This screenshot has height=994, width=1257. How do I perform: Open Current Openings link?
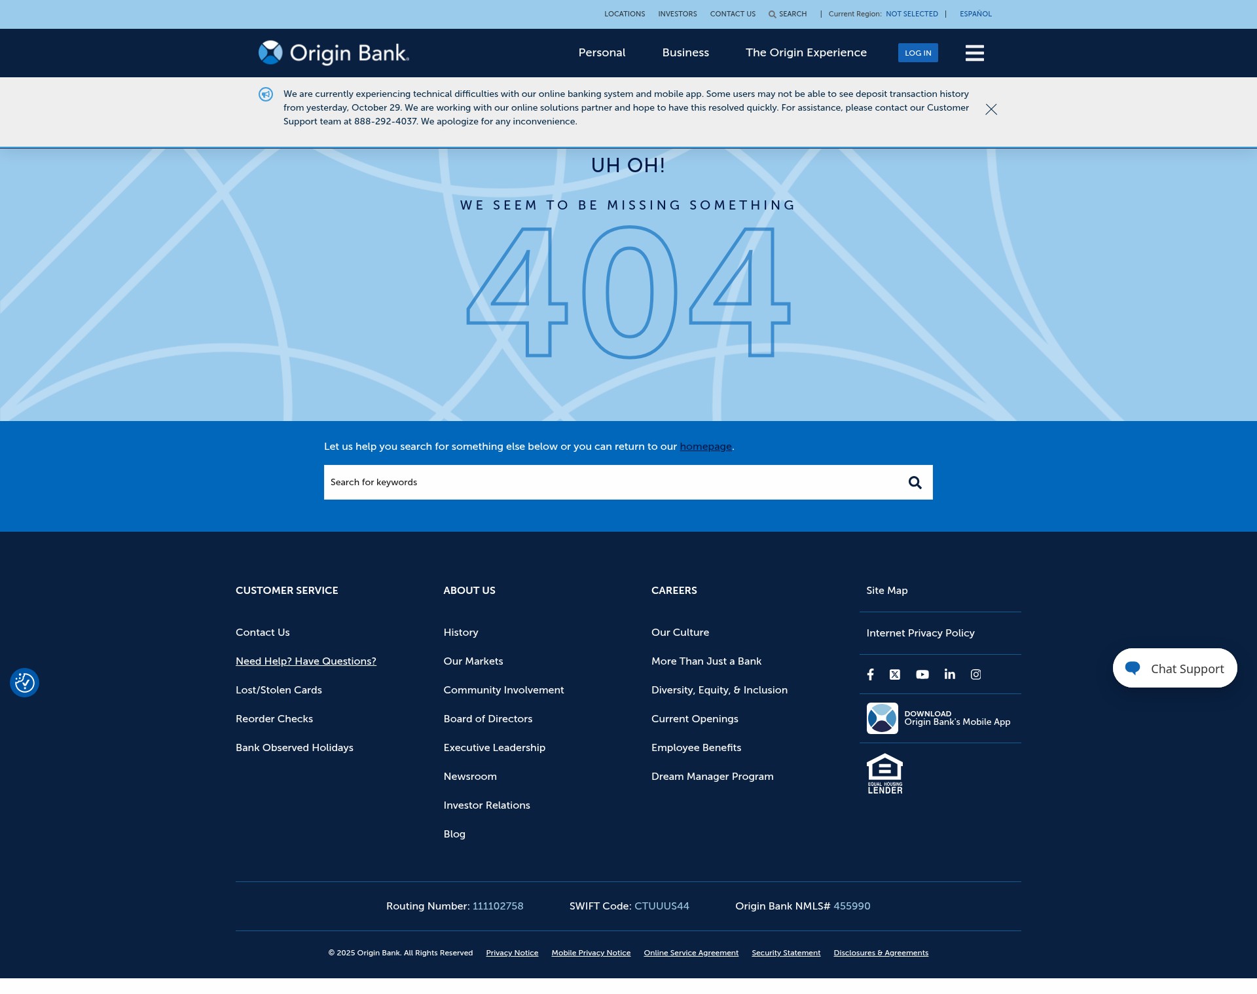click(x=695, y=719)
